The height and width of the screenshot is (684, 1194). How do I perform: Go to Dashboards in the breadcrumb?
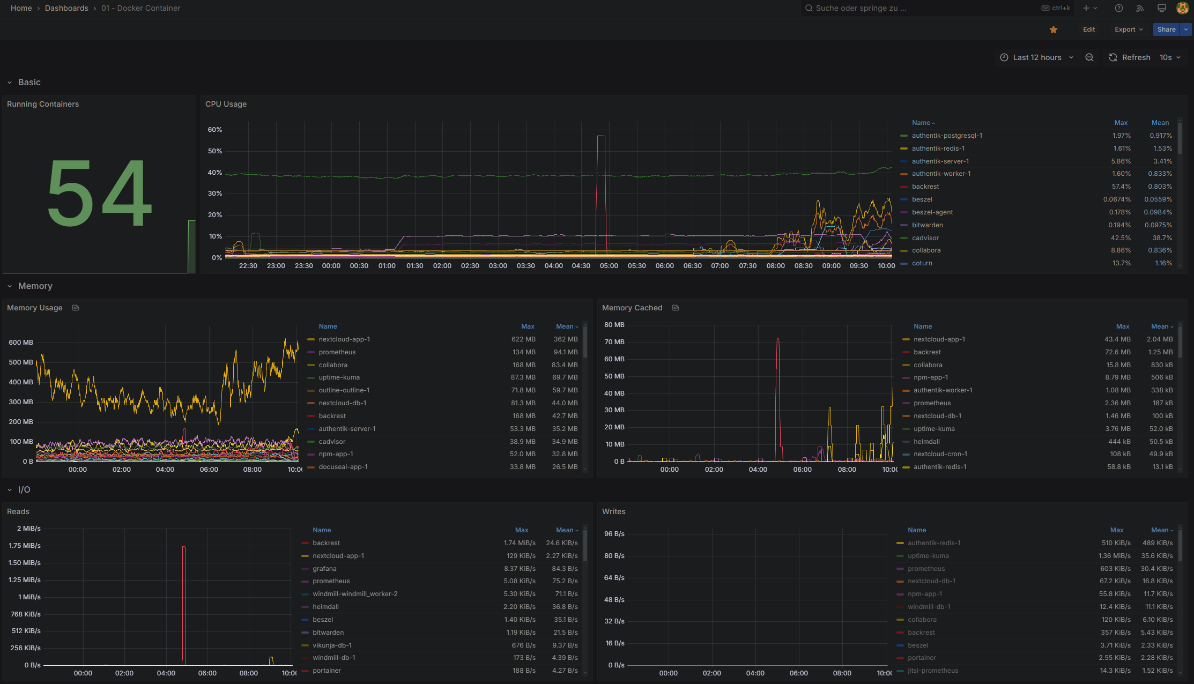tap(66, 8)
